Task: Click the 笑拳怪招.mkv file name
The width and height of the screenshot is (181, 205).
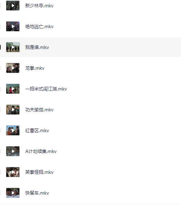Action: [x=39, y=172]
